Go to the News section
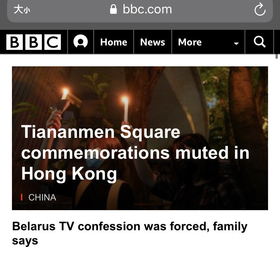 click(152, 42)
